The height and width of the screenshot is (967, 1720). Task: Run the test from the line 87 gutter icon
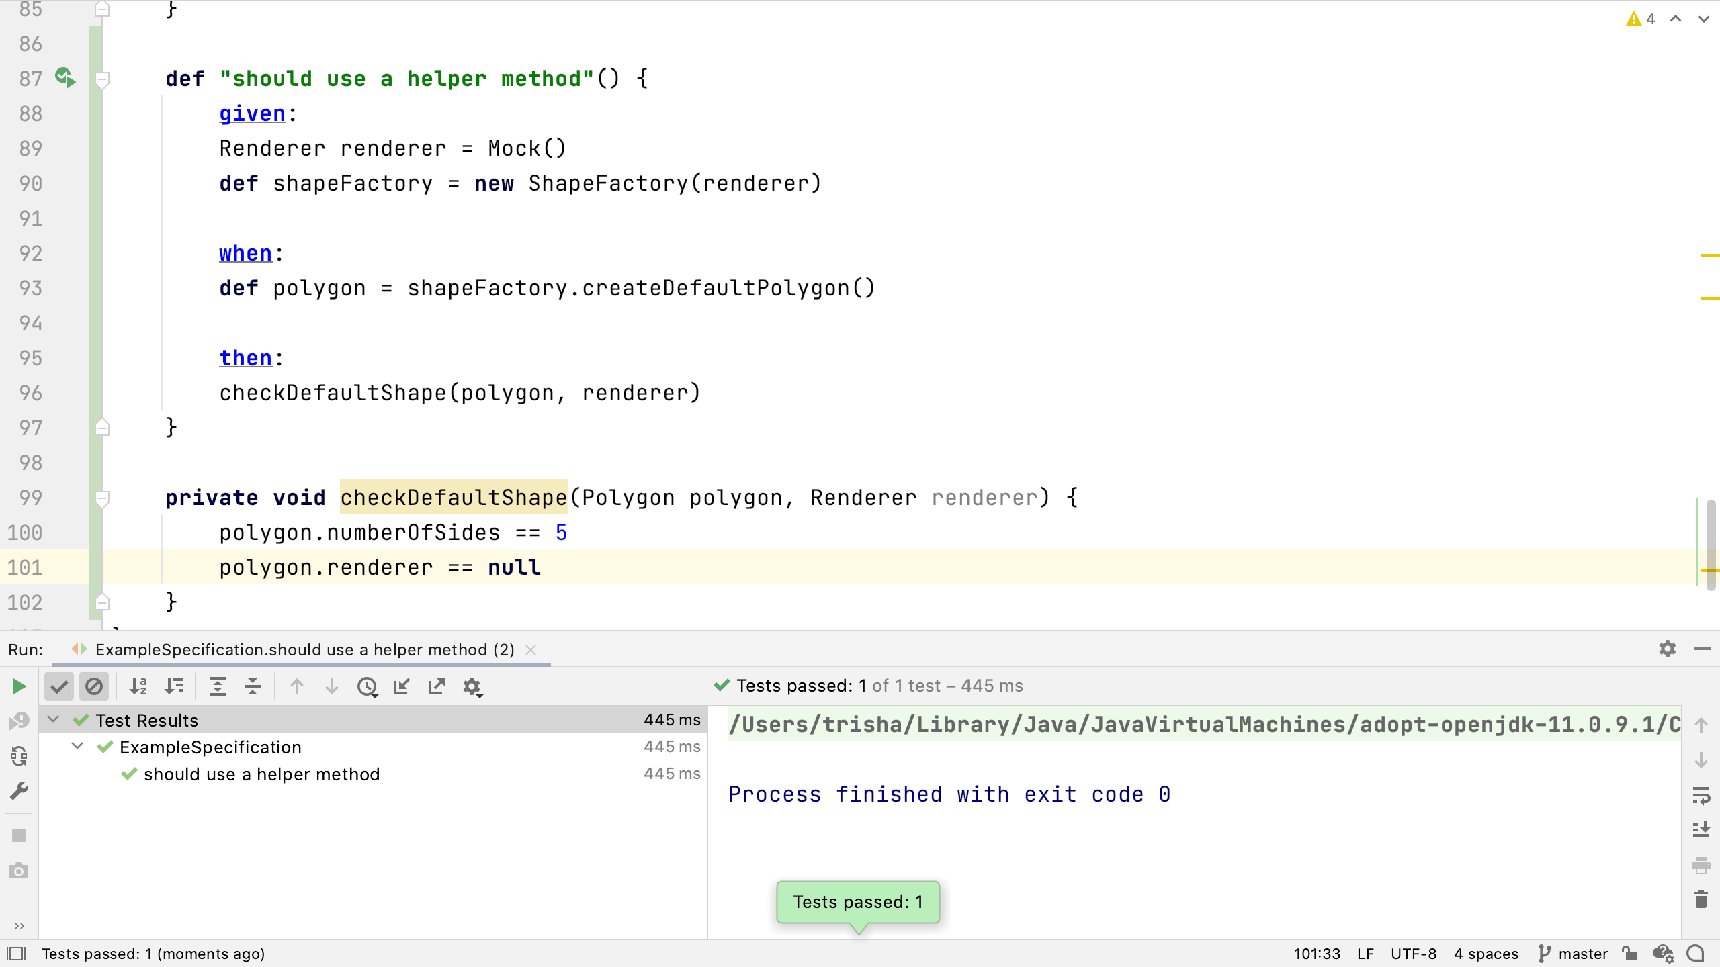tap(65, 79)
